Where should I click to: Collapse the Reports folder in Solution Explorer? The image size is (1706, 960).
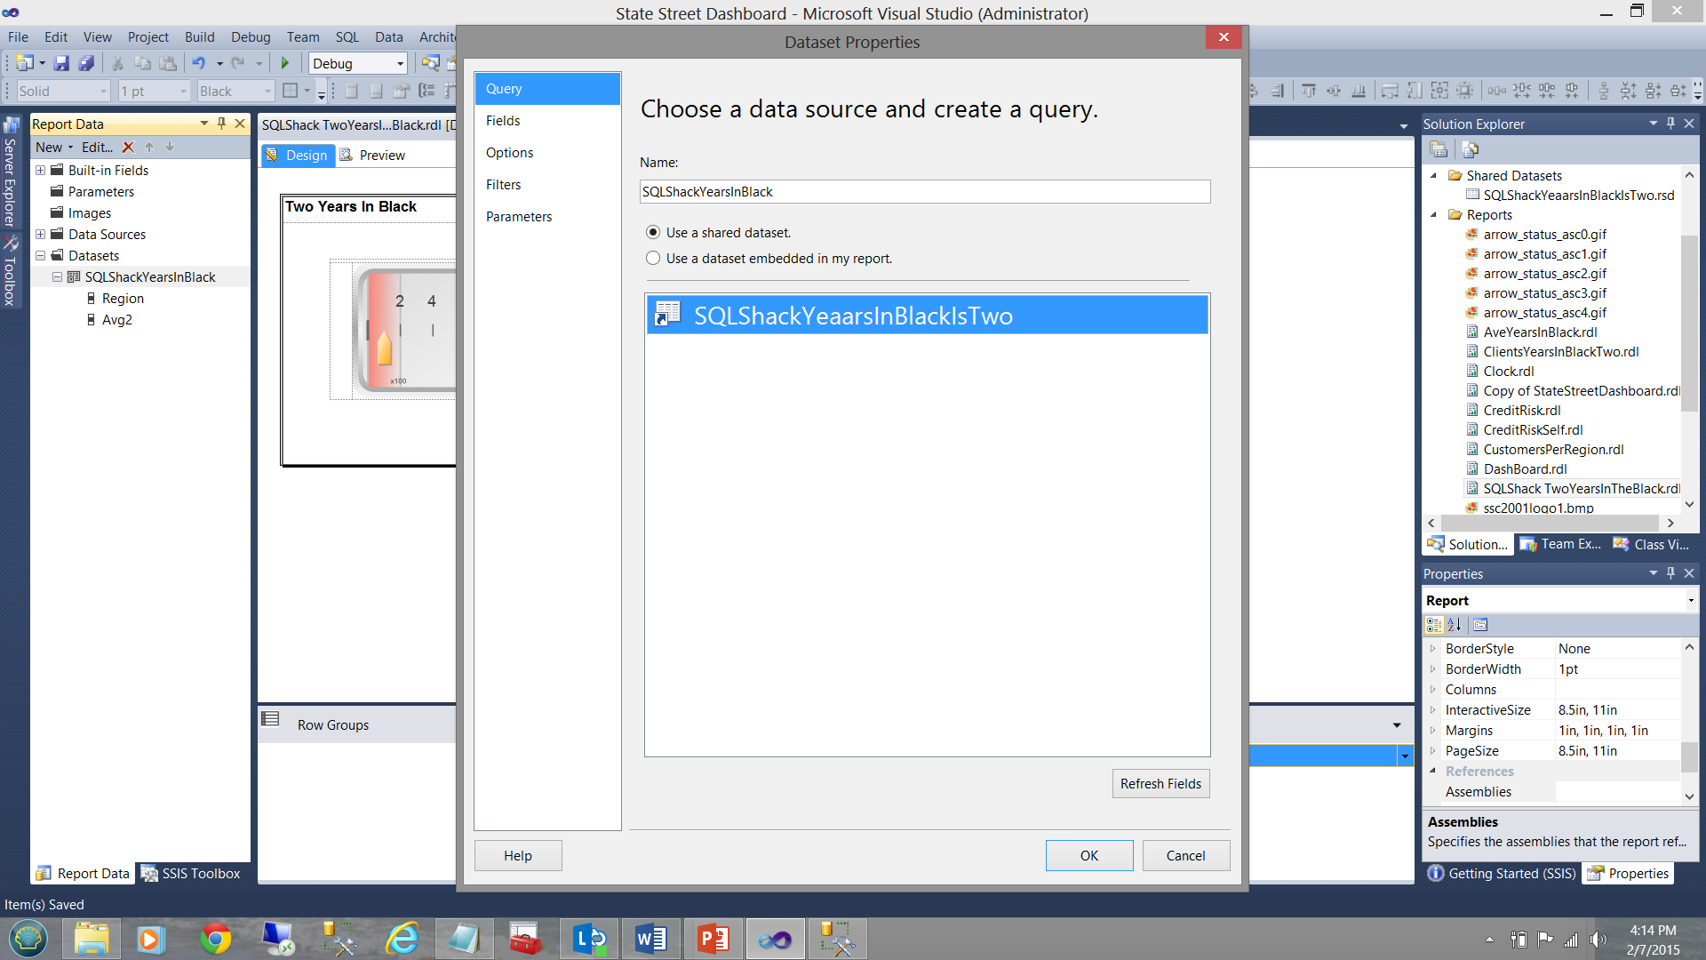pyautogui.click(x=1433, y=215)
